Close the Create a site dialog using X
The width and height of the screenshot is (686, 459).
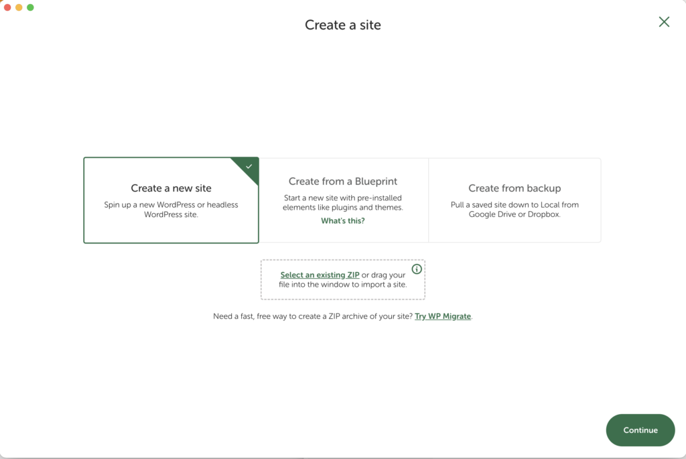[664, 22]
